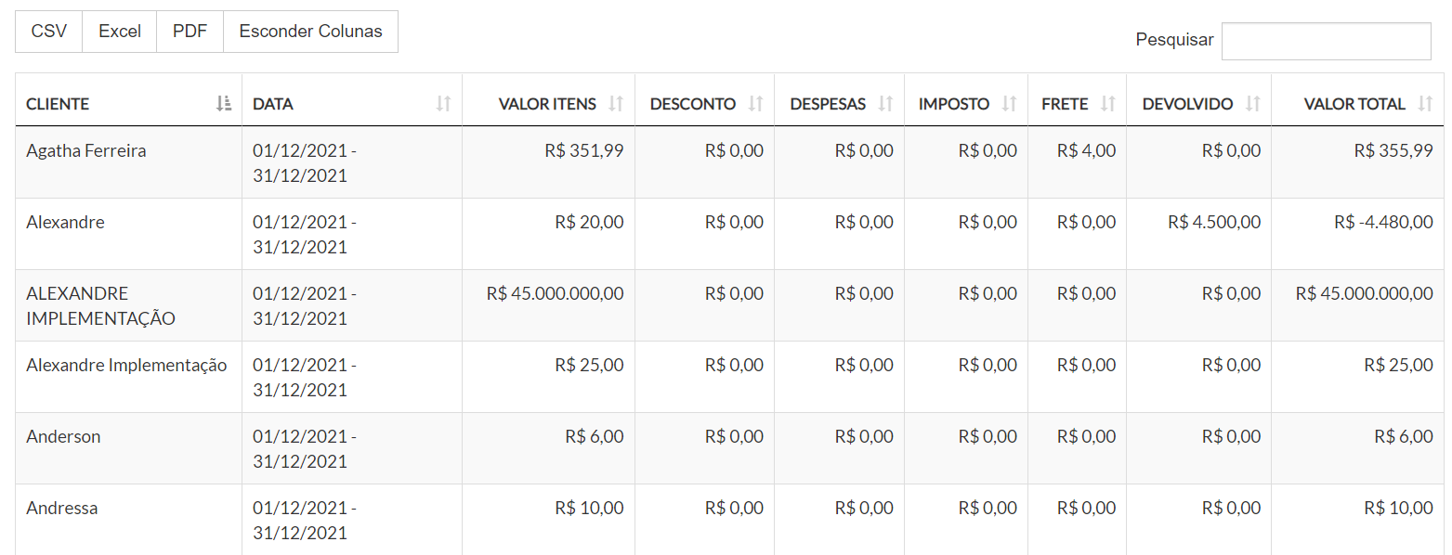
Task: Click the IMPOSTO column sort icon
Action: [1009, 104]
